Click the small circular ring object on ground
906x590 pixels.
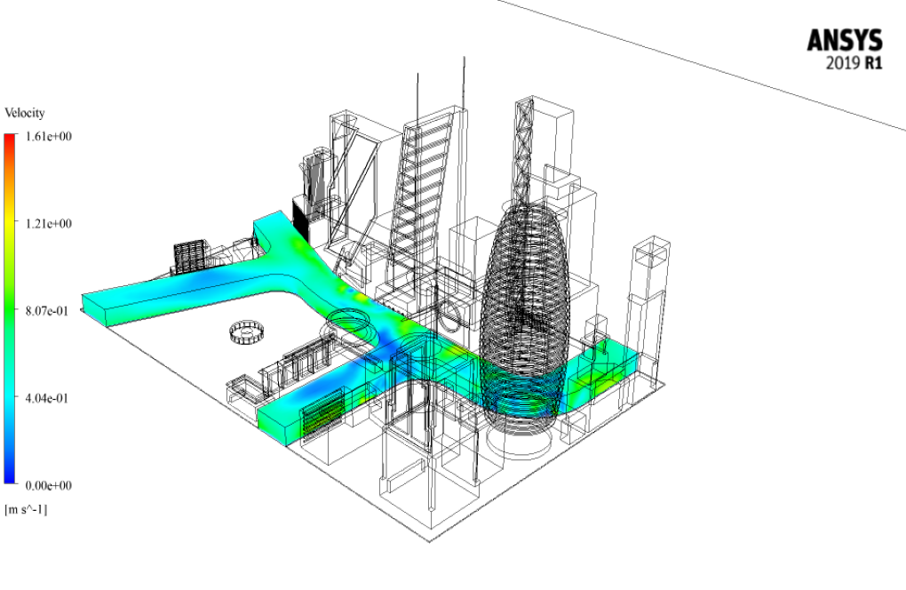point(243,332)
